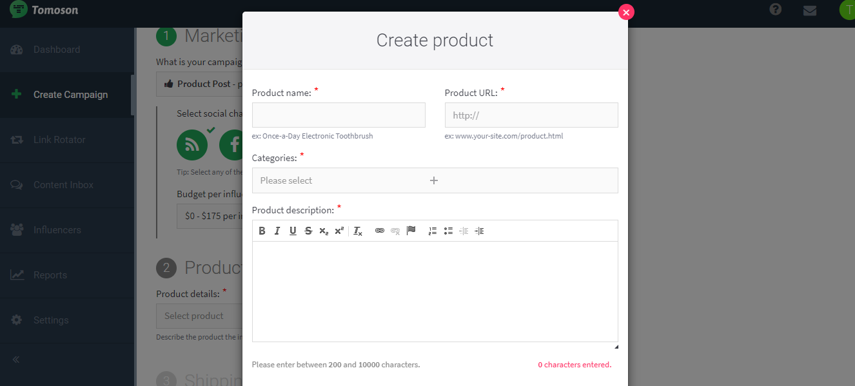Viewport: 855px width, 386px height.
Task: Insert a numbered list
Action: (433, 231)
